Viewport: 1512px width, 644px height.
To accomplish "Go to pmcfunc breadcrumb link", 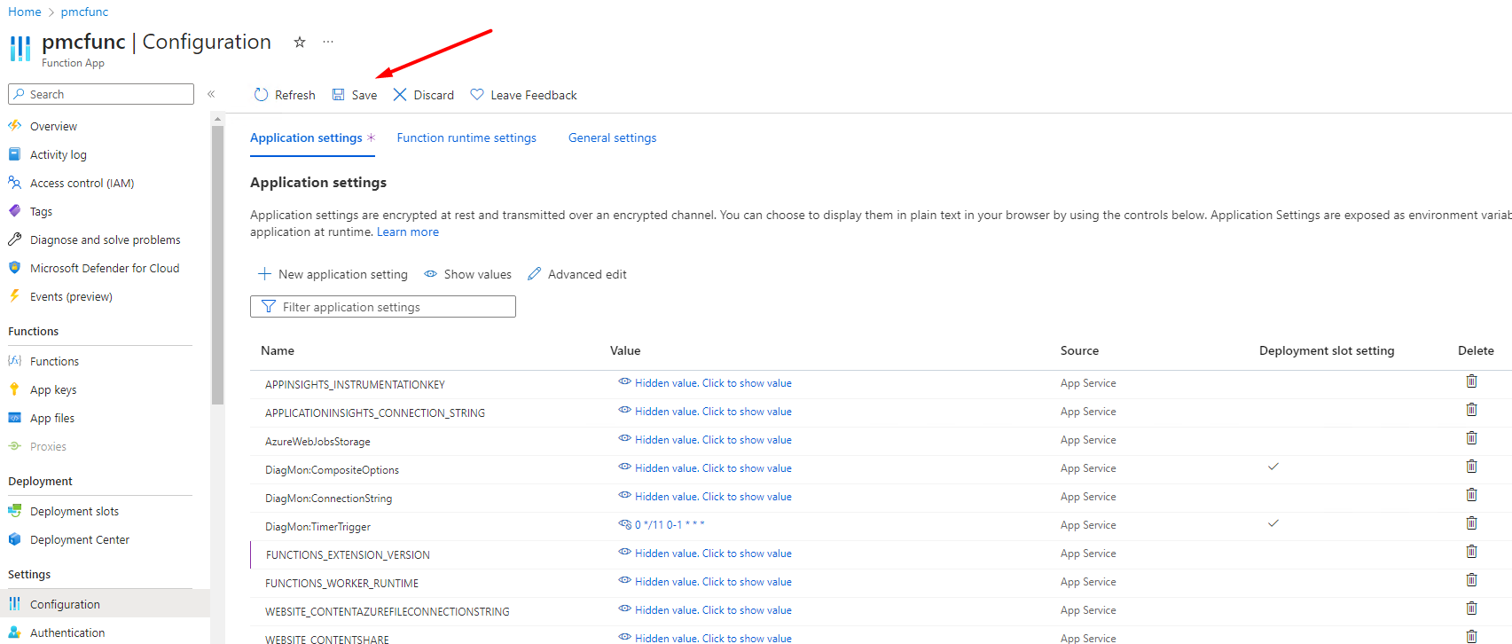I will tap(84, 12).
